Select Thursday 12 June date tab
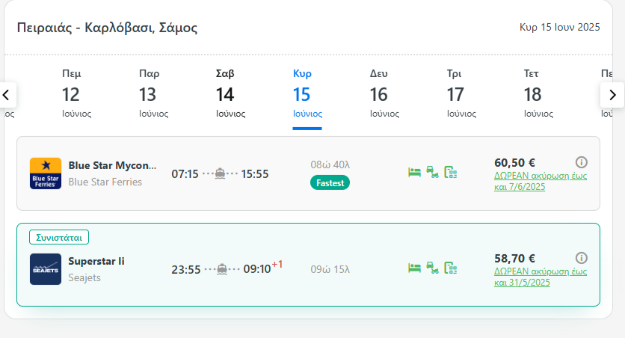Screen dimensions: 625x338 point(71,94)
